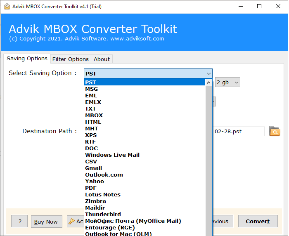Choose MSG from the saving list
The image size is (289, 236).
coord(144,89)
